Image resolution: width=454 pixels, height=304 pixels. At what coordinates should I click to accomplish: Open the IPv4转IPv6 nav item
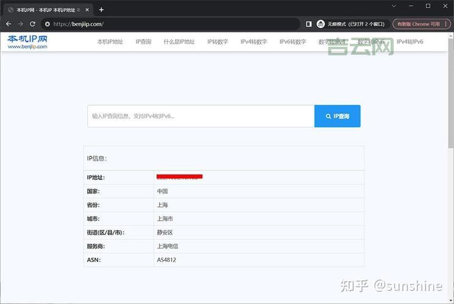pos(410,42)
